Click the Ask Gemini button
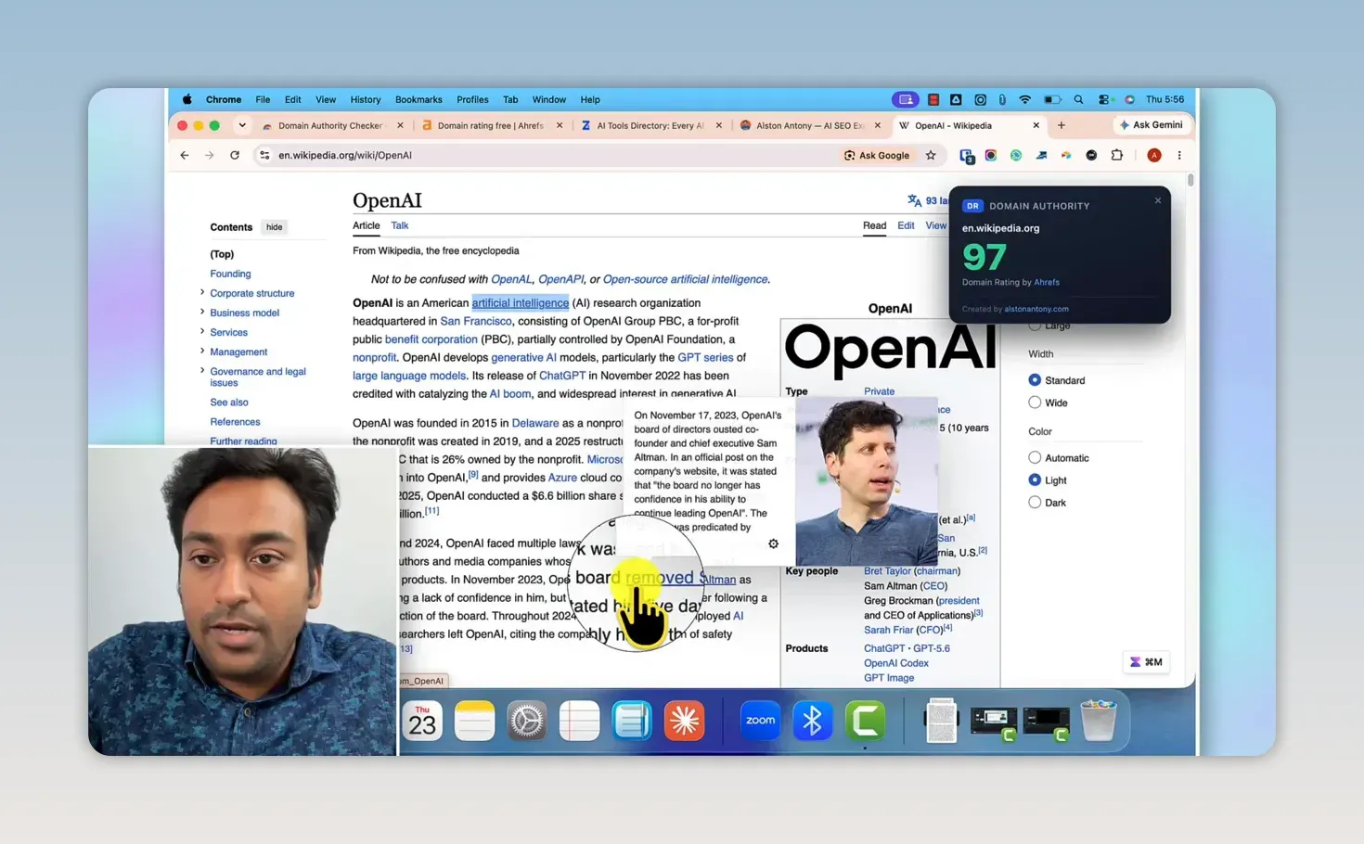The image size is (1364, 844). pos(1152,125)
